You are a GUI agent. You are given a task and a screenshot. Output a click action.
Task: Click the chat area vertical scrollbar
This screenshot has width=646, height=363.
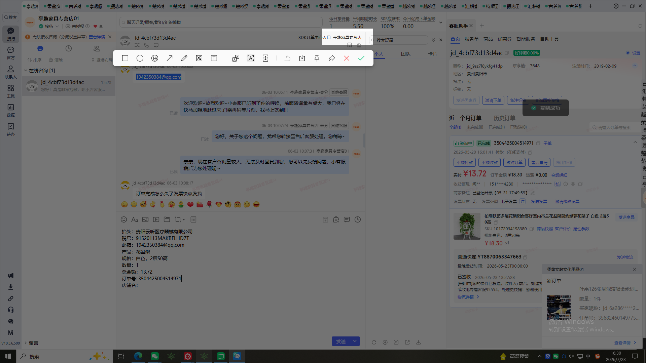364,140
